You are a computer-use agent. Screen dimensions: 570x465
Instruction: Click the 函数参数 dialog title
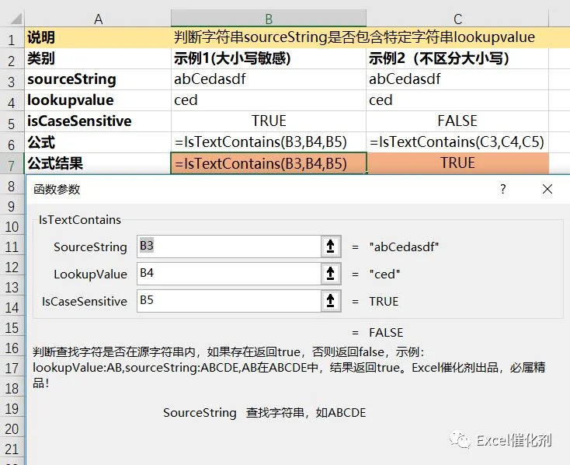click(57, 190)
